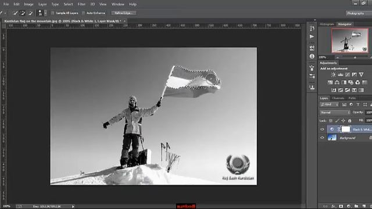
Task: Click the Refine Edge button
Action: point(124,13)
